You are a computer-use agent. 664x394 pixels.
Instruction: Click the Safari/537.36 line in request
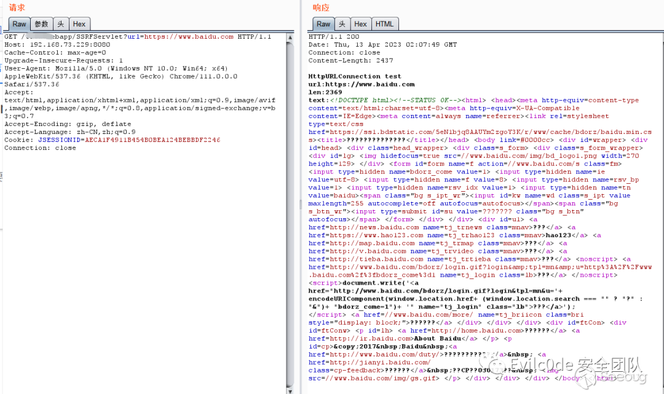tap(32, 84)
